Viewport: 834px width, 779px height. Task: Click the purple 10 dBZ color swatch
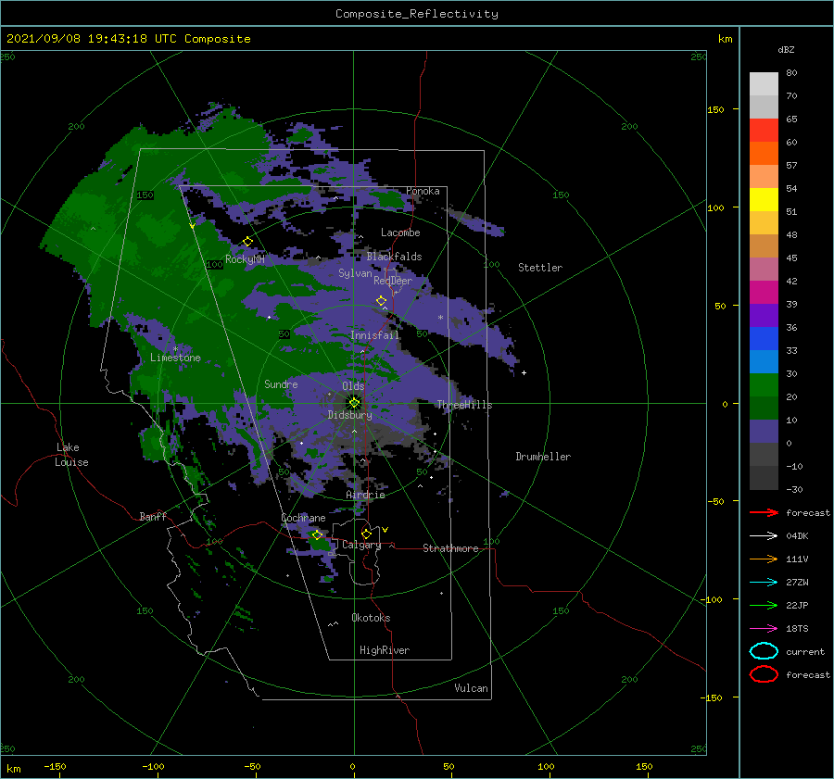tap(764, 432)
